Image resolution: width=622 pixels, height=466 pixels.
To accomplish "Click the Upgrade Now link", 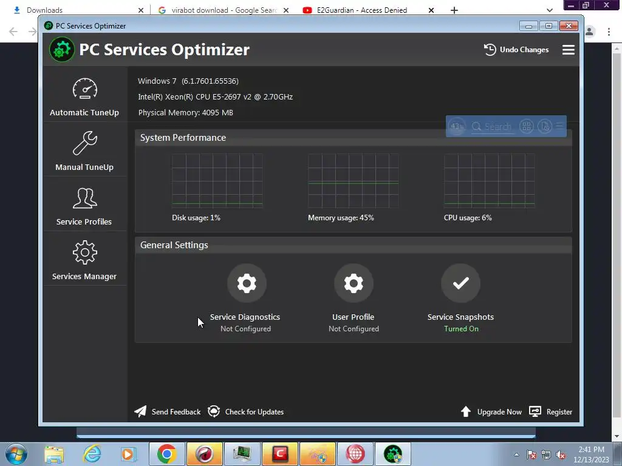I will [499, 412].
